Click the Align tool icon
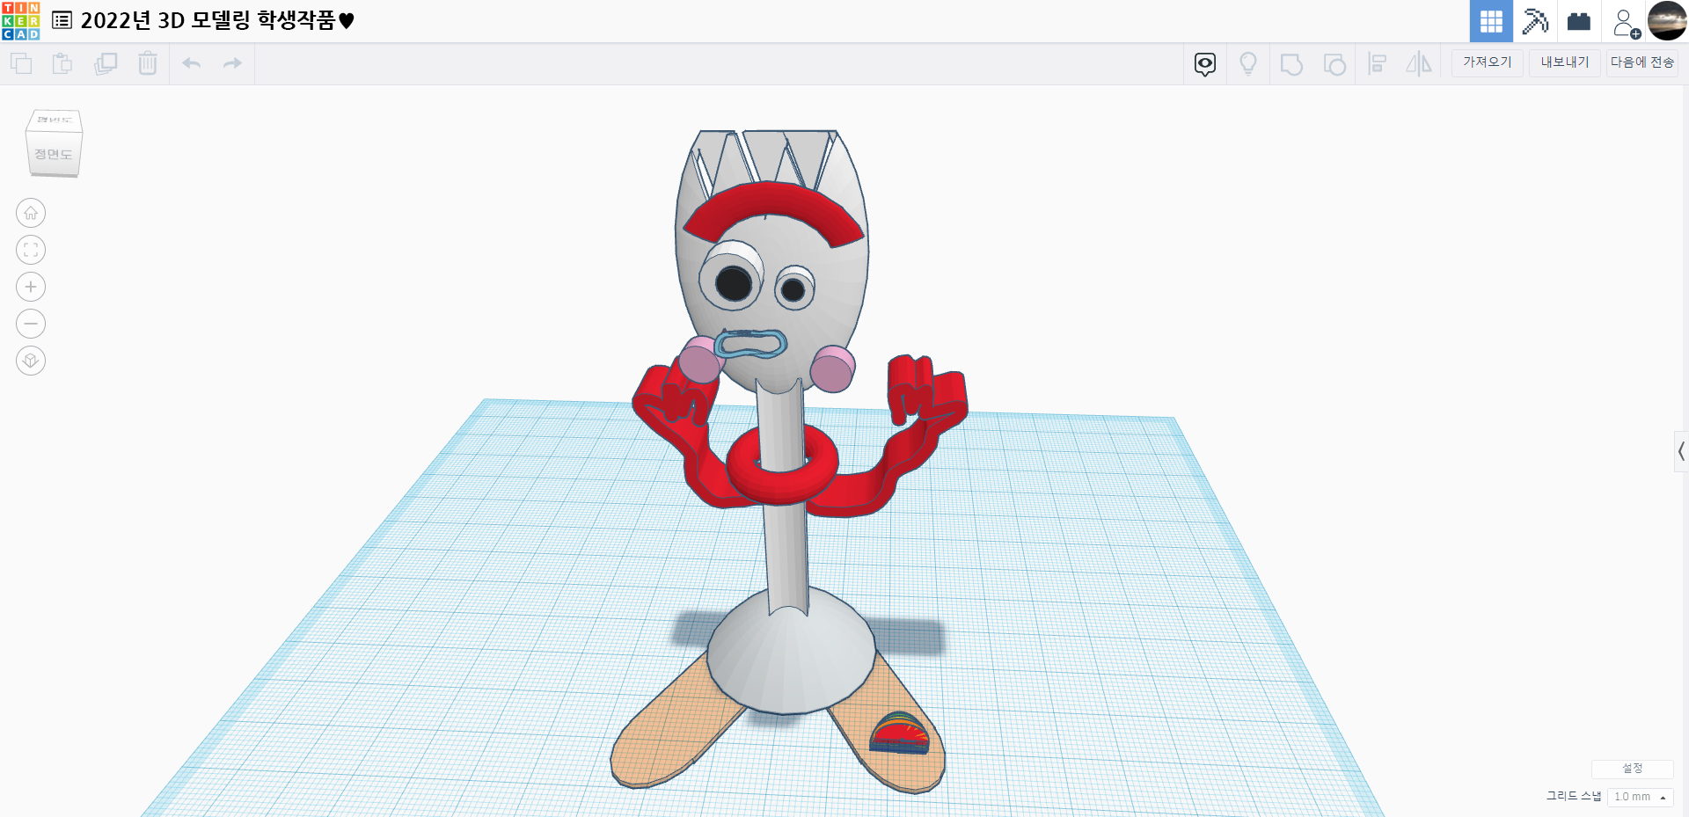1689x817 pixels. point(1378,63)
